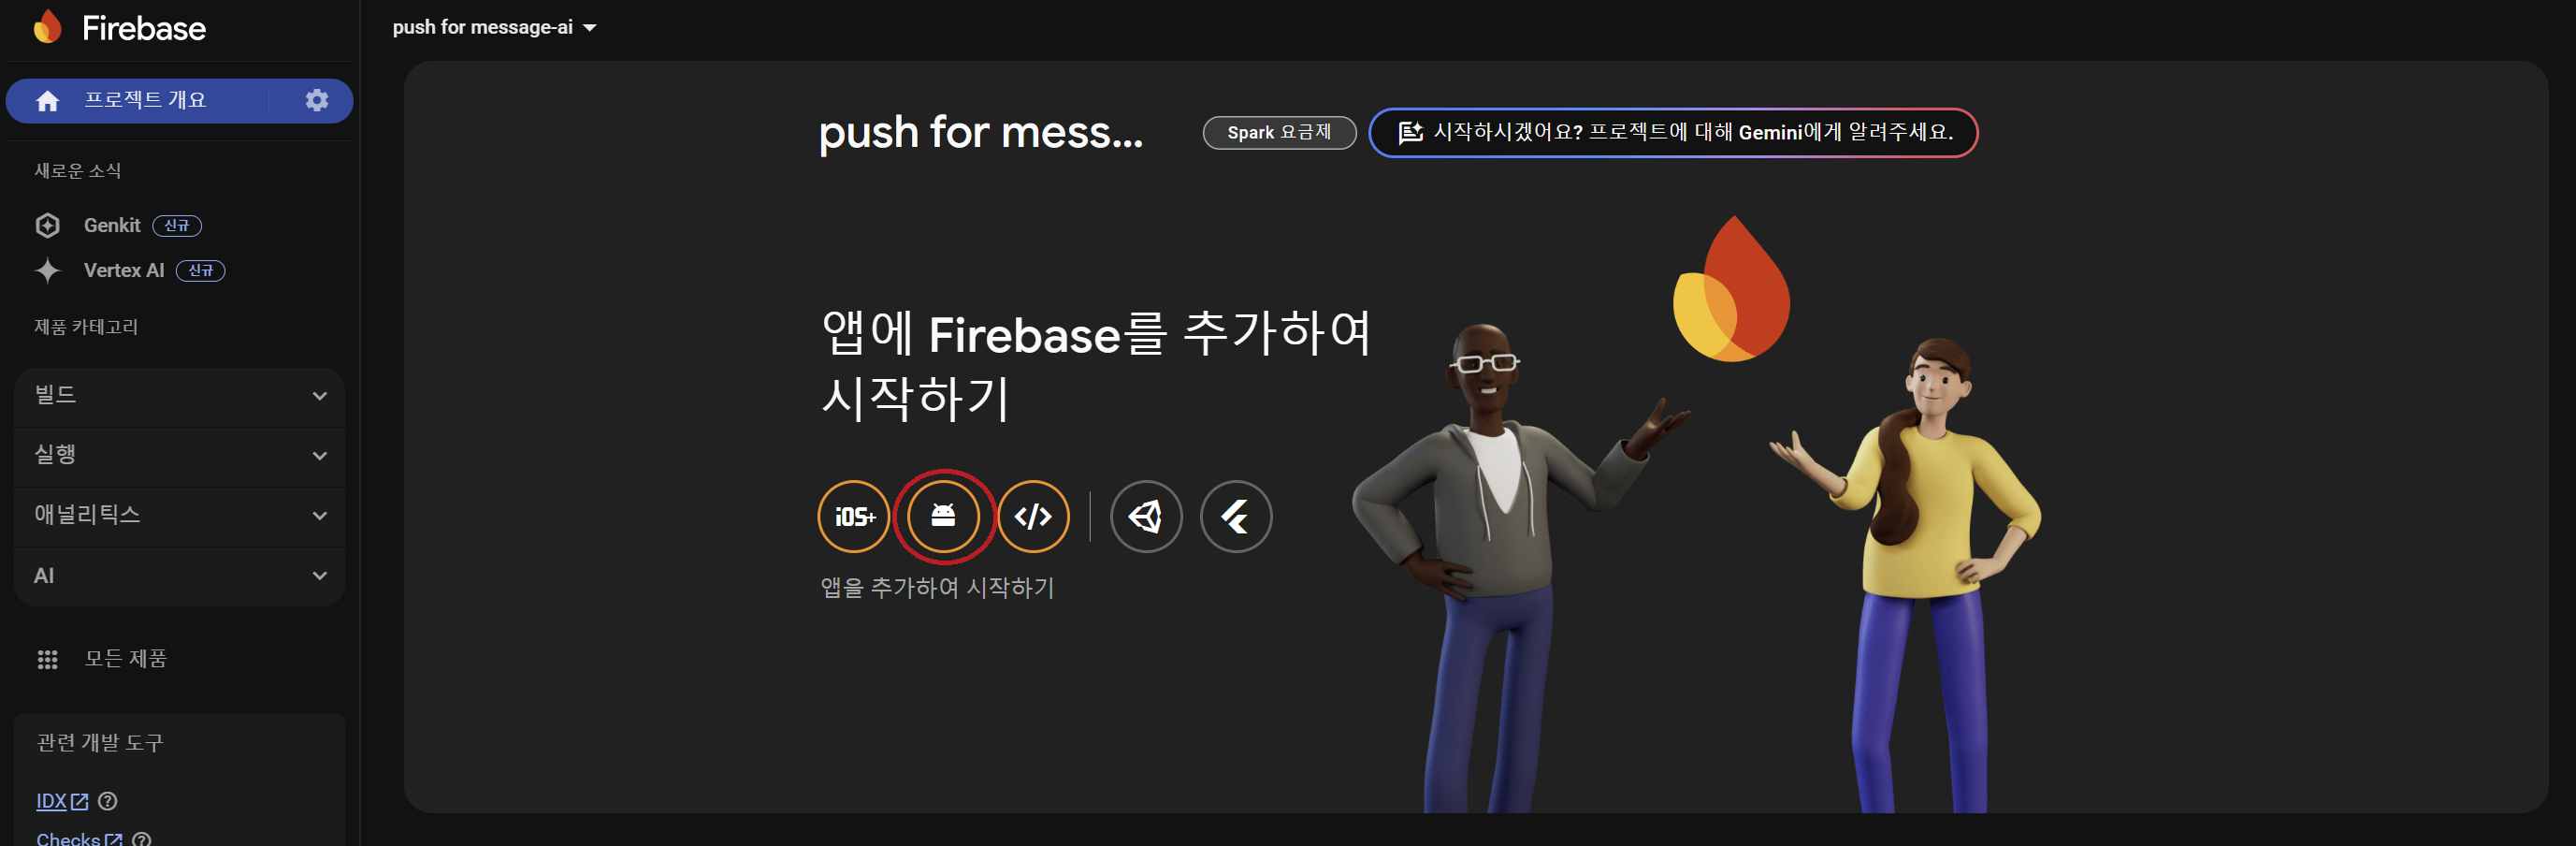Expand the 실행 category

click(180, 455)
